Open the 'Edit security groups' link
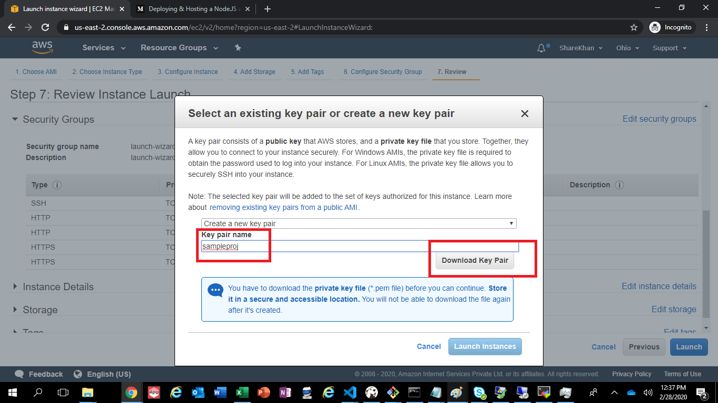 659,119
